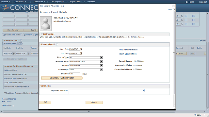This screenshot has height=117, width=209.
Task: Open the background End Date calendar picker
Action: pos(28,54)
